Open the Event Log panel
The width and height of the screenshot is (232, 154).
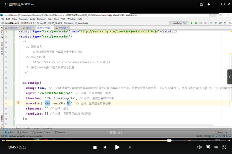[221, 132]
